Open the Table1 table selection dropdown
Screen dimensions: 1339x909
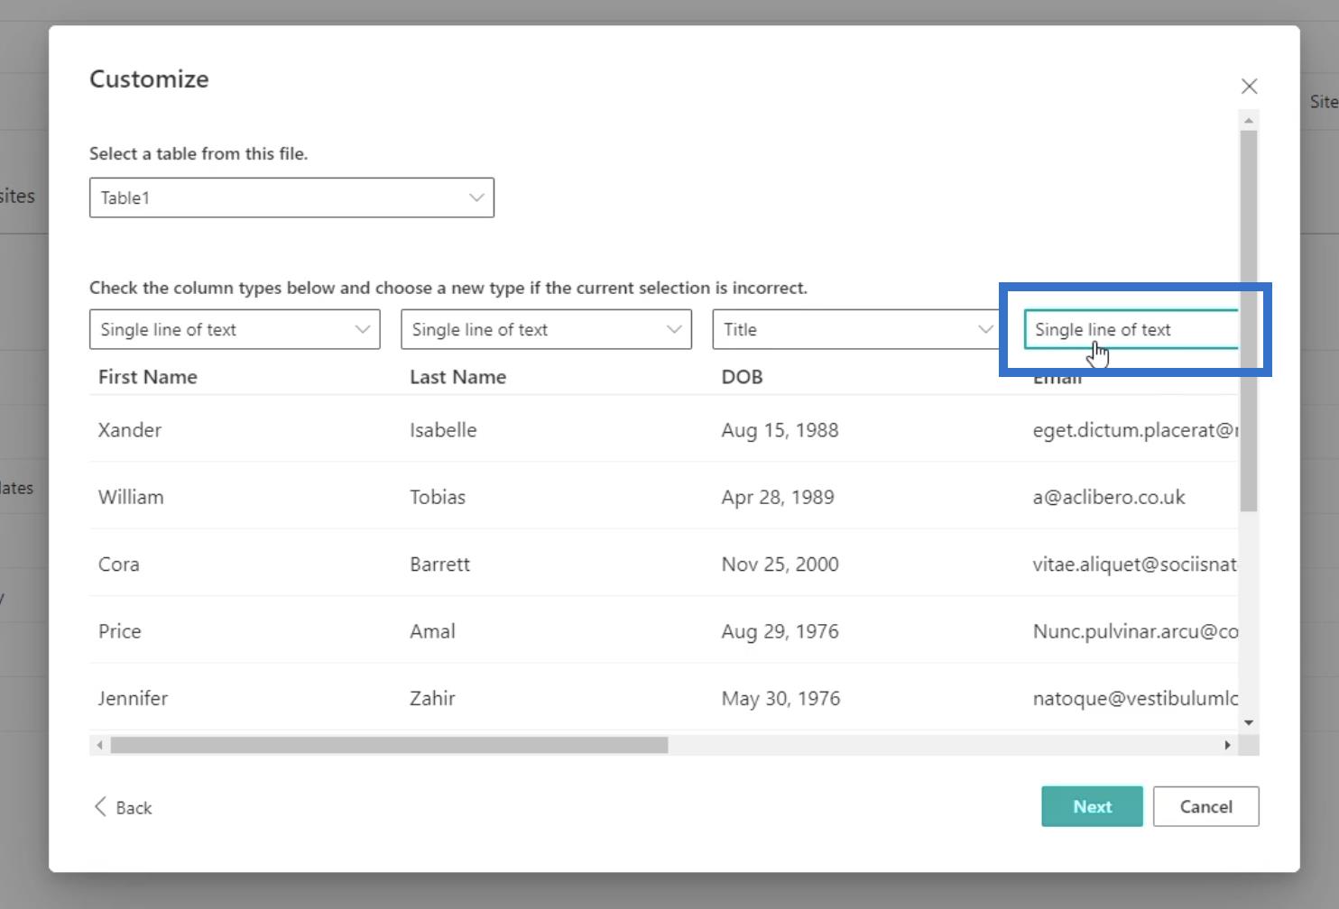coord(291,197)
